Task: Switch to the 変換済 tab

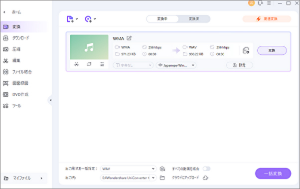Action: tap(194, 19)
